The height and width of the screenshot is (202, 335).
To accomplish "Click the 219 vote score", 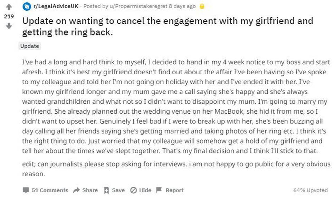I will tap(9, 17).
